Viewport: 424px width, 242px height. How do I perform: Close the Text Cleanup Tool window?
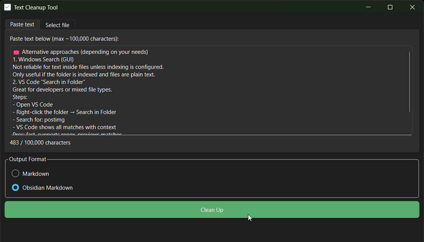[x=412, y=7]
